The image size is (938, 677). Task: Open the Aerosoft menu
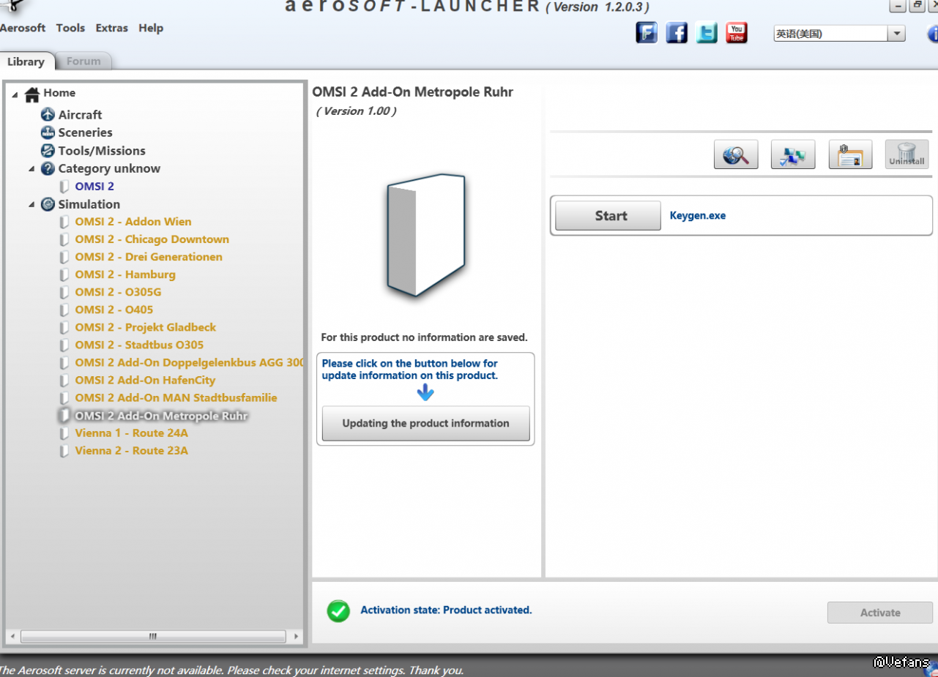[23, 28]
